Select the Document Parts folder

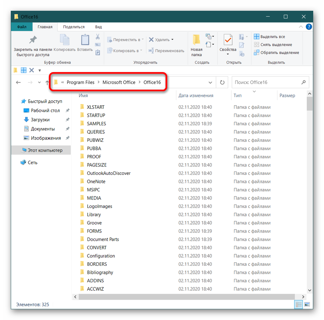click(99, 239)
